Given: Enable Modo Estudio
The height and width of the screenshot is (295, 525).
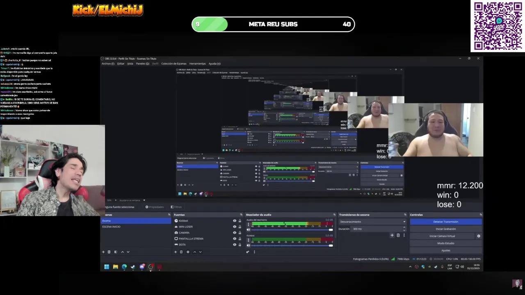Looking at the screenshot, I should tap(446, 243).
